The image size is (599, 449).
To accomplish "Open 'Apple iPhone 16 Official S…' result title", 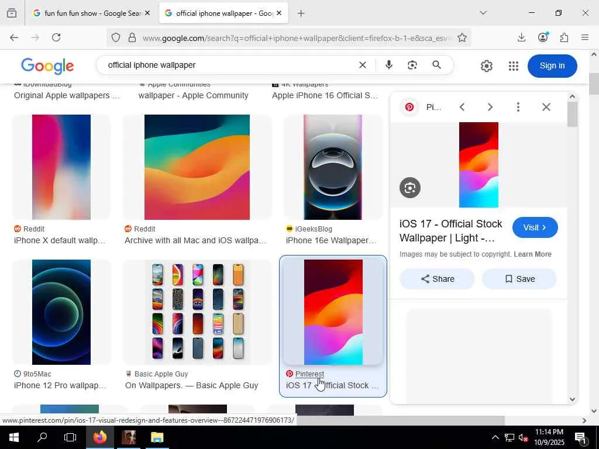I will [325, 95].
